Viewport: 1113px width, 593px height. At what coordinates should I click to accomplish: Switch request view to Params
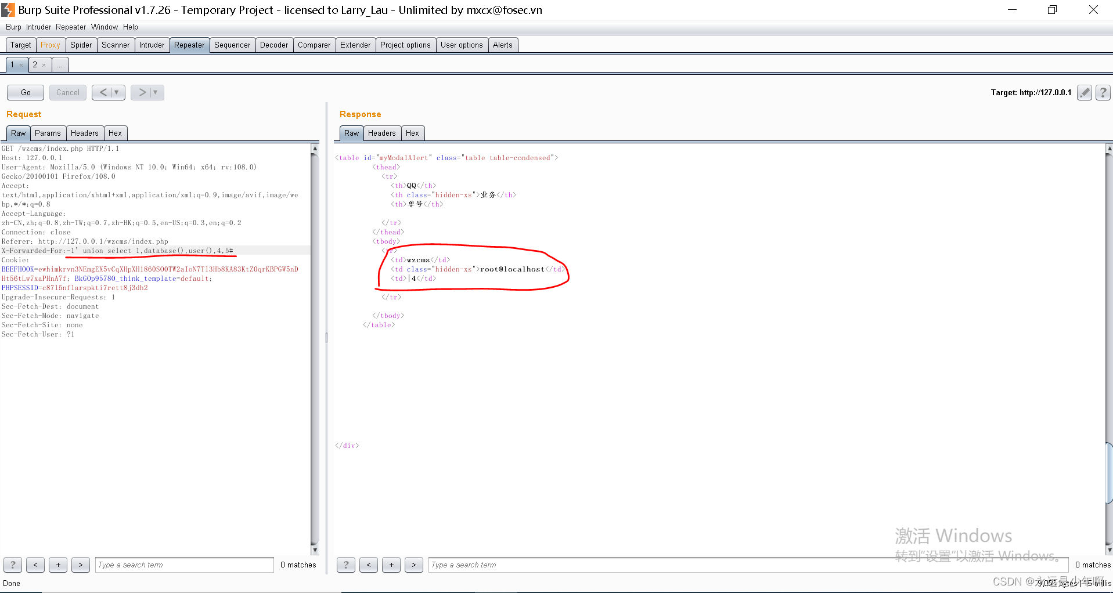point(48,133)
